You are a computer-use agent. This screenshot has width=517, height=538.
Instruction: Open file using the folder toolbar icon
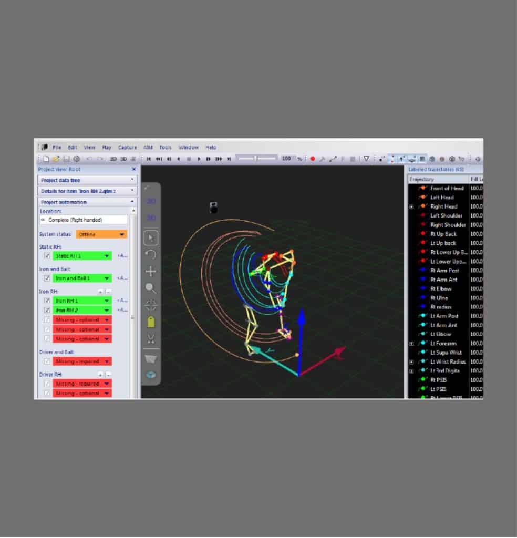click(56, 159)
